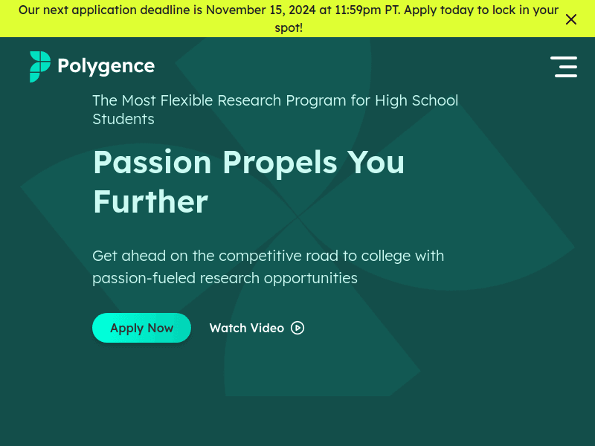This screenshot has width=595, height=446.
Task: Click Apply Now
Action: tap(141, 328)
